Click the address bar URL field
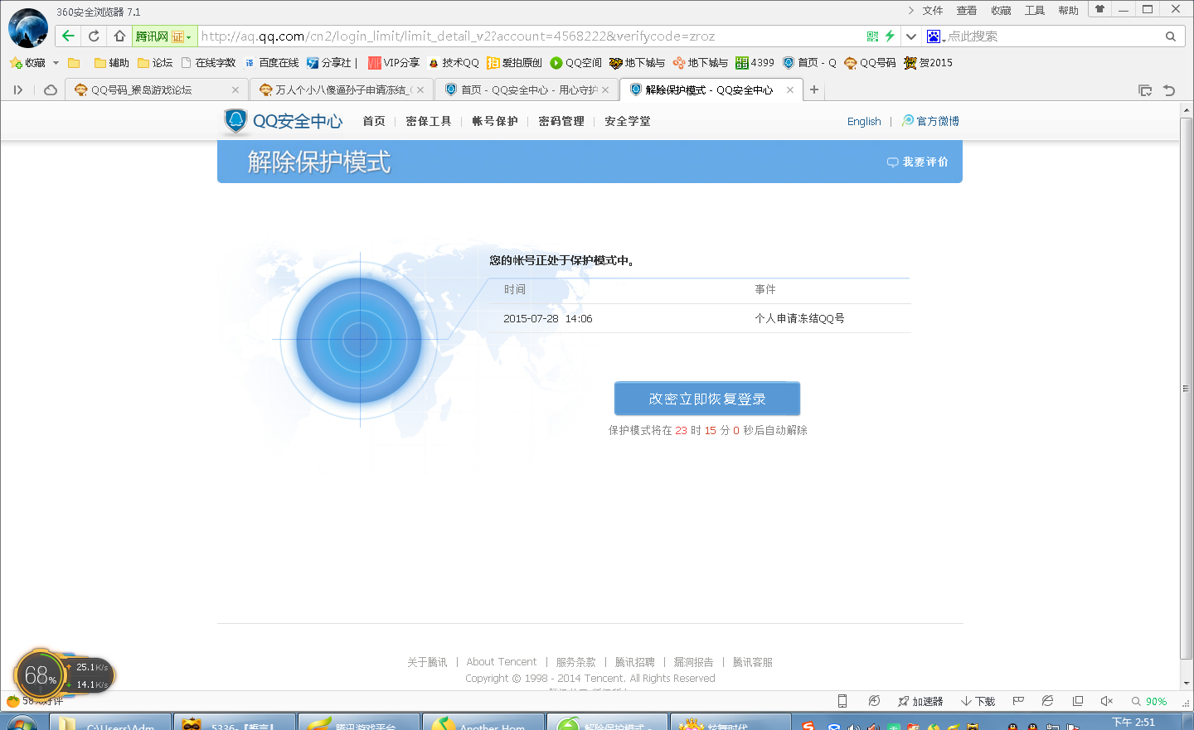Viewport: 1194px width, 730px height. (531, 36)
